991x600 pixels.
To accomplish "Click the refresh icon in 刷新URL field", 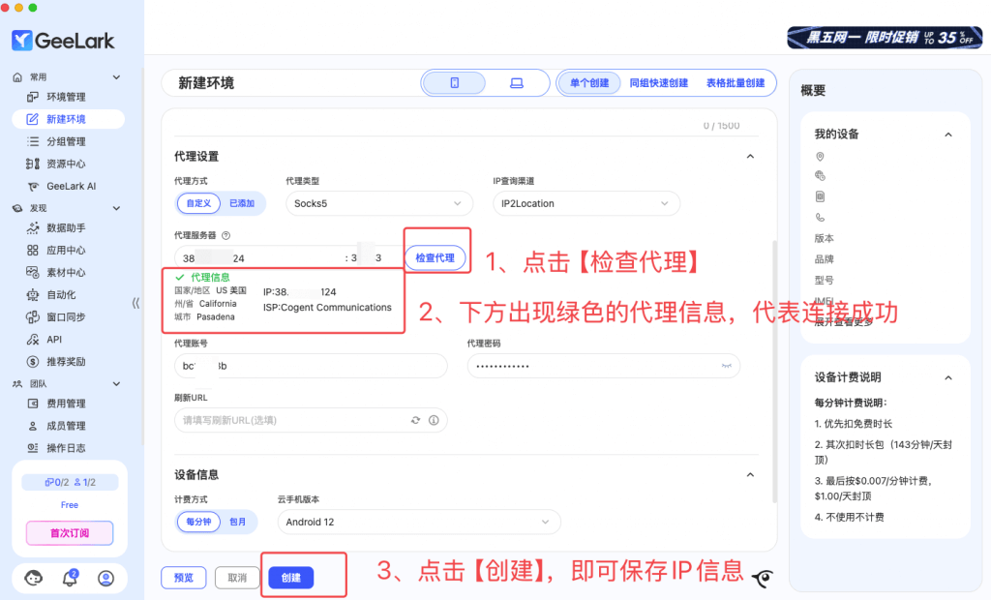I will coord(415,420).
